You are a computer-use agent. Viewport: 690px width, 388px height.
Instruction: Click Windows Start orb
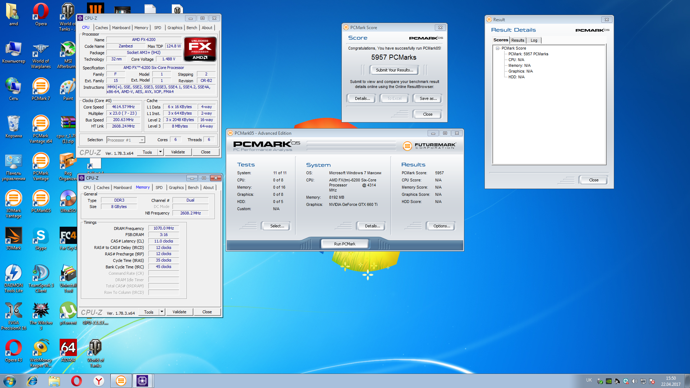(10, 381)
